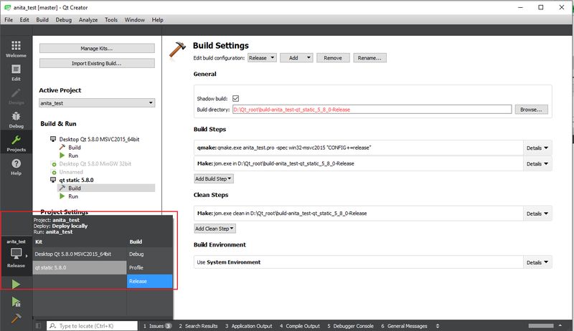This screenshot has width=574, height=331.
Task: Choose Release build in kit popup
Action: click(x=150, y=281)
